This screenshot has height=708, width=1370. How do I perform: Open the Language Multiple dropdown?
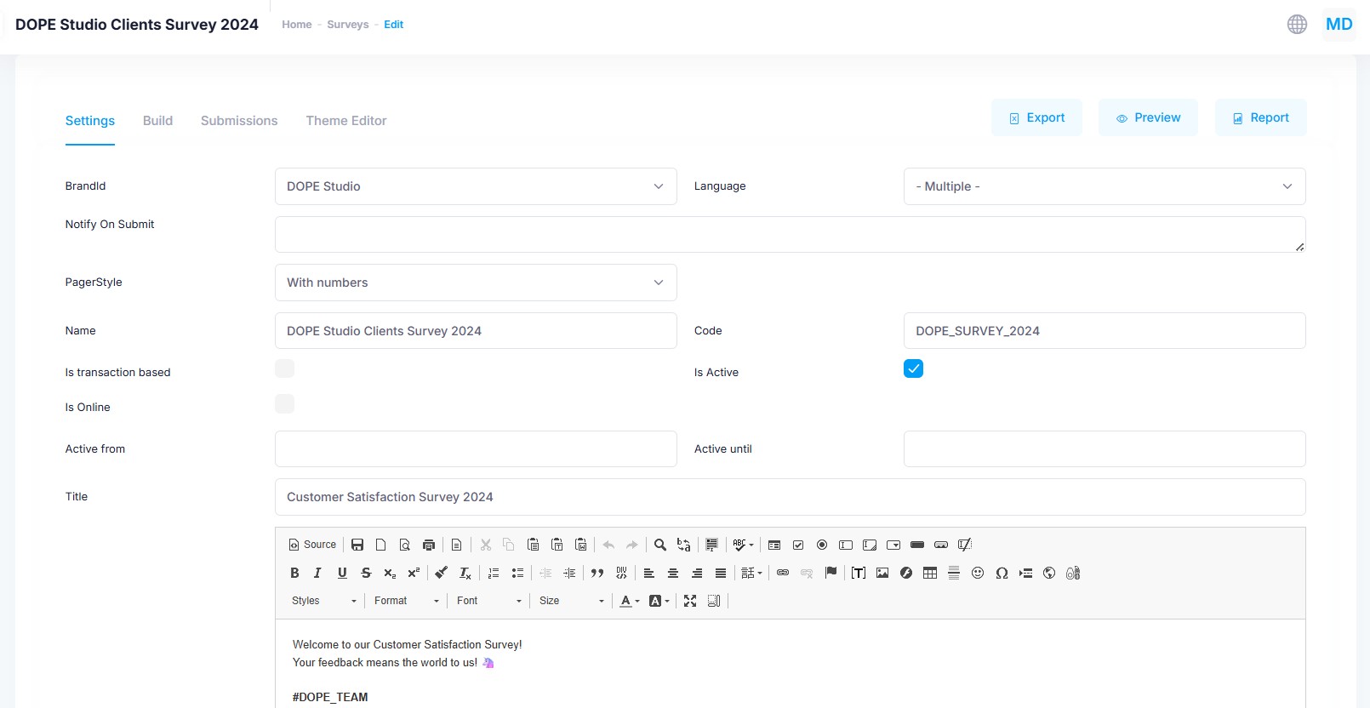coord(1105,186)
